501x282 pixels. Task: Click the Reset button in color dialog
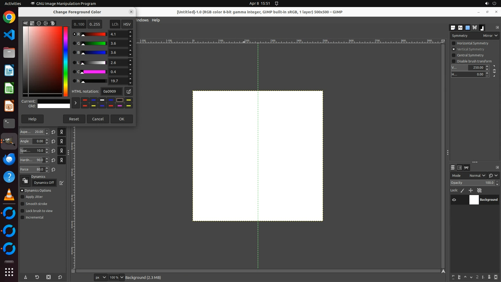(74, 119)
